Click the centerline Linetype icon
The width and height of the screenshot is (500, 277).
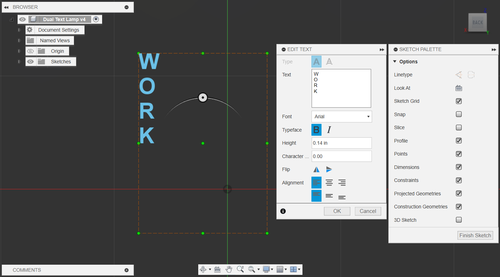[471, 75]
